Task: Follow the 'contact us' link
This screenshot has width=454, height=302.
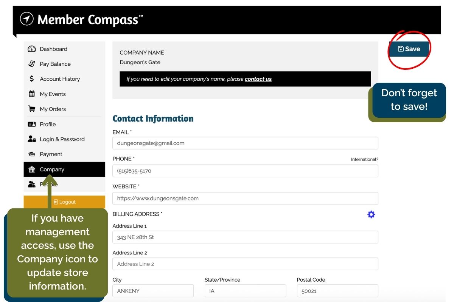Action: click(258, 79)
